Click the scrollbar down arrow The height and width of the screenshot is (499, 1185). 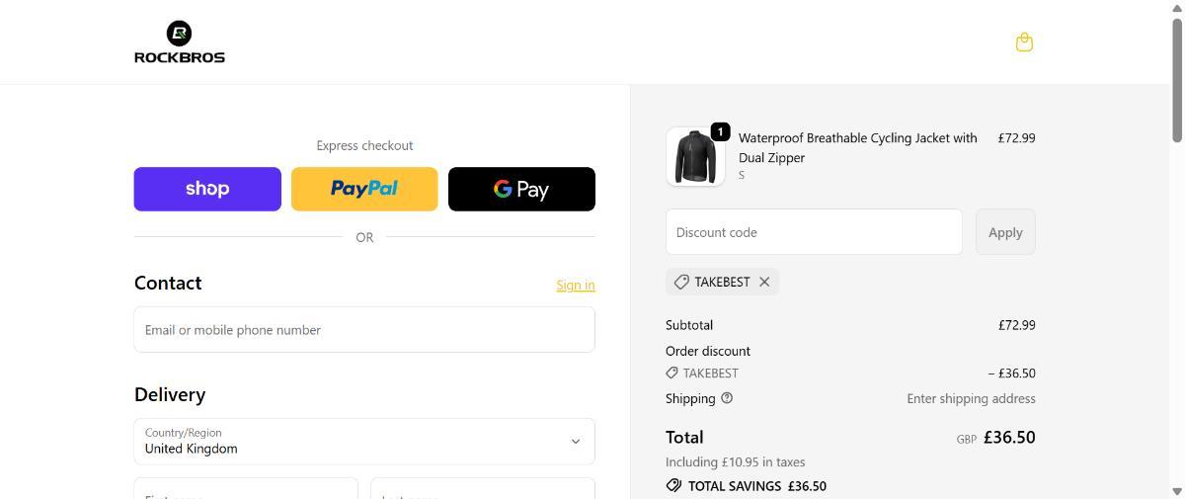point(1176,491)
